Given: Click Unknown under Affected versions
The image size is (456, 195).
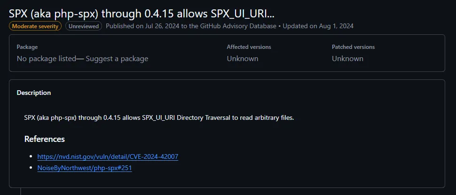Looking at the screenshot, I should click(243, 59).
